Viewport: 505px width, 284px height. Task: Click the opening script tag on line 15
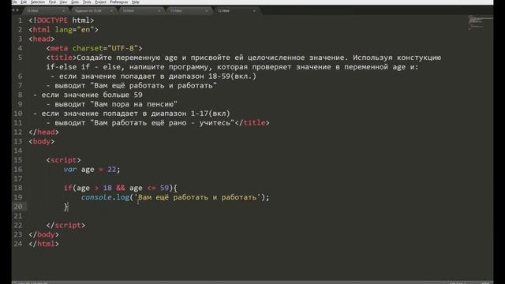click(x=63, y=160)
